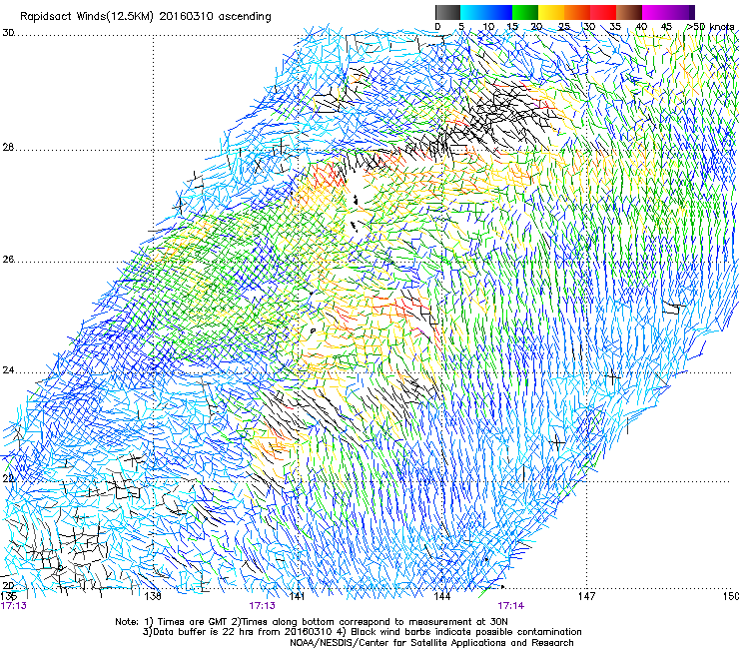The image size is (739, 649).
Task: Click the '144' longitude label on the bottom axis
Action: 441,596
